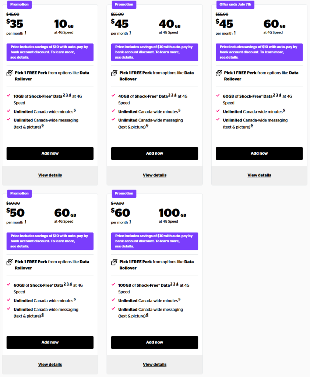Open 'see details' link in $60 plan banner

(x=124, y=246)
